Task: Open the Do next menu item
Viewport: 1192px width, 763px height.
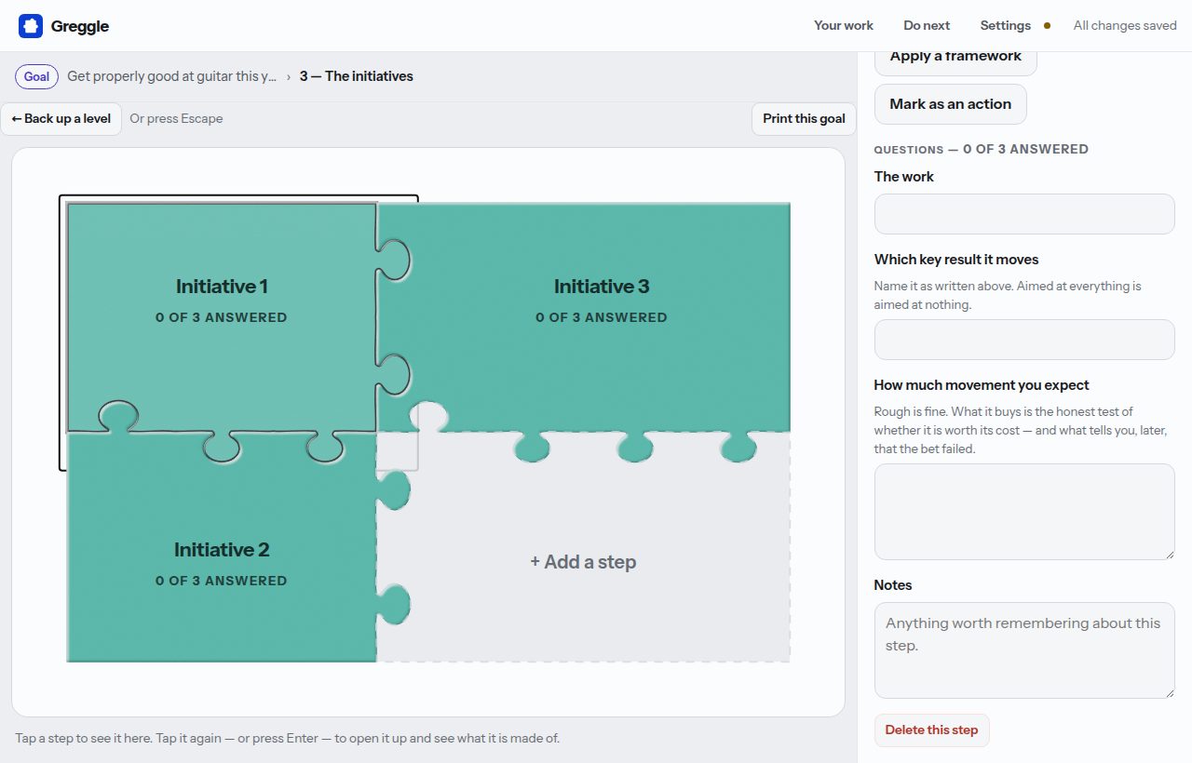Action: [x=927, y=26]
